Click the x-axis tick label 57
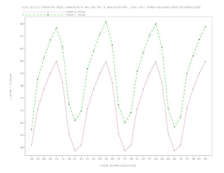 (150, 159)
